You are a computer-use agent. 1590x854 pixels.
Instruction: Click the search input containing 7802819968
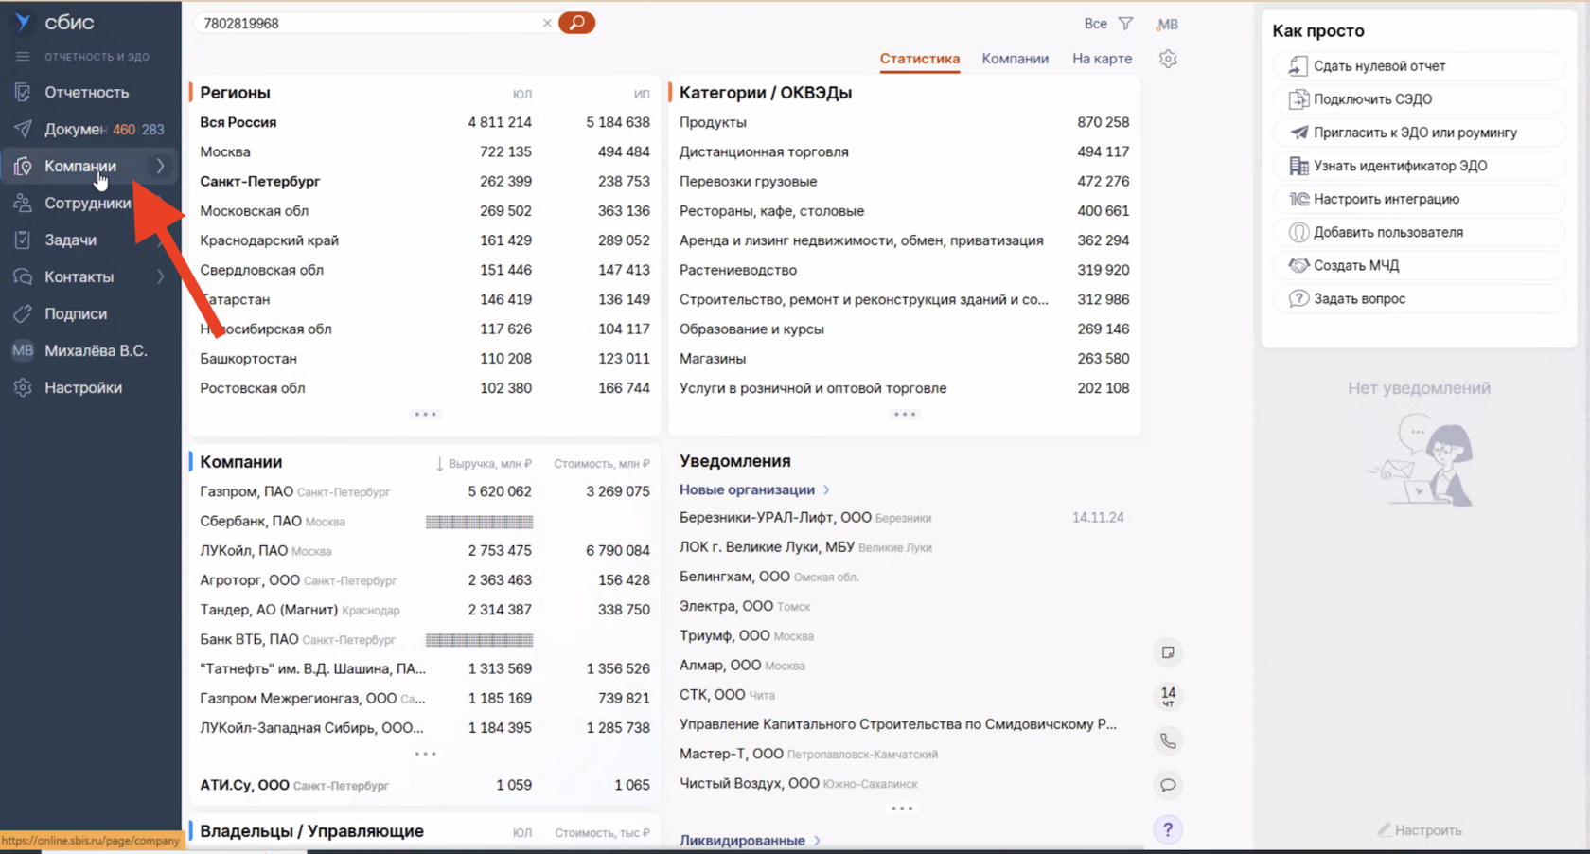pos(369,24)
